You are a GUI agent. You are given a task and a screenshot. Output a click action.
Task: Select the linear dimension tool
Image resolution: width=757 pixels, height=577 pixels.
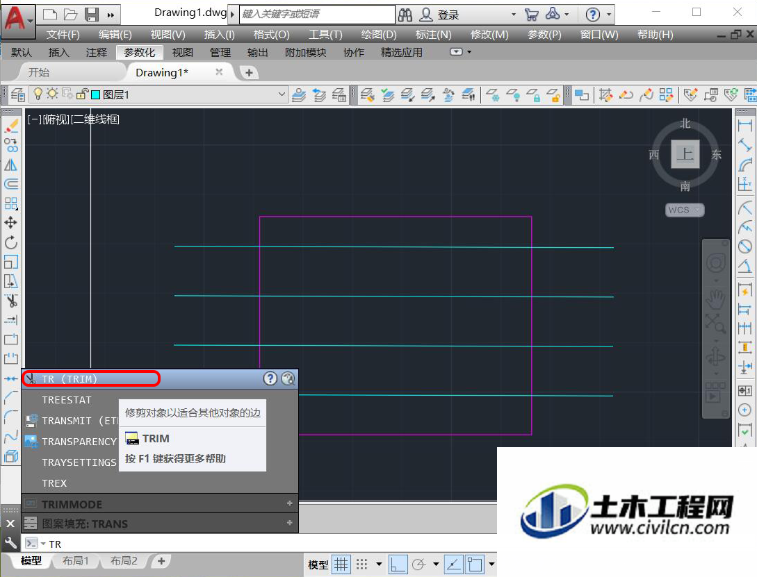[x=745, y=126]
